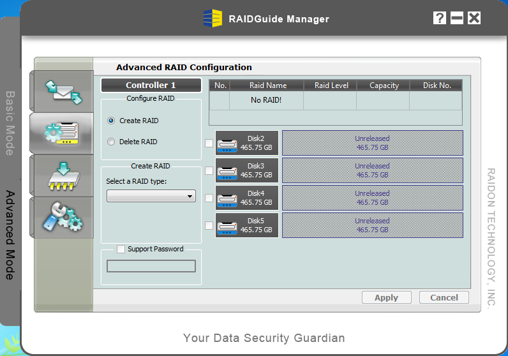Switch to Advanced Mode tab

(x=10, y=234)
